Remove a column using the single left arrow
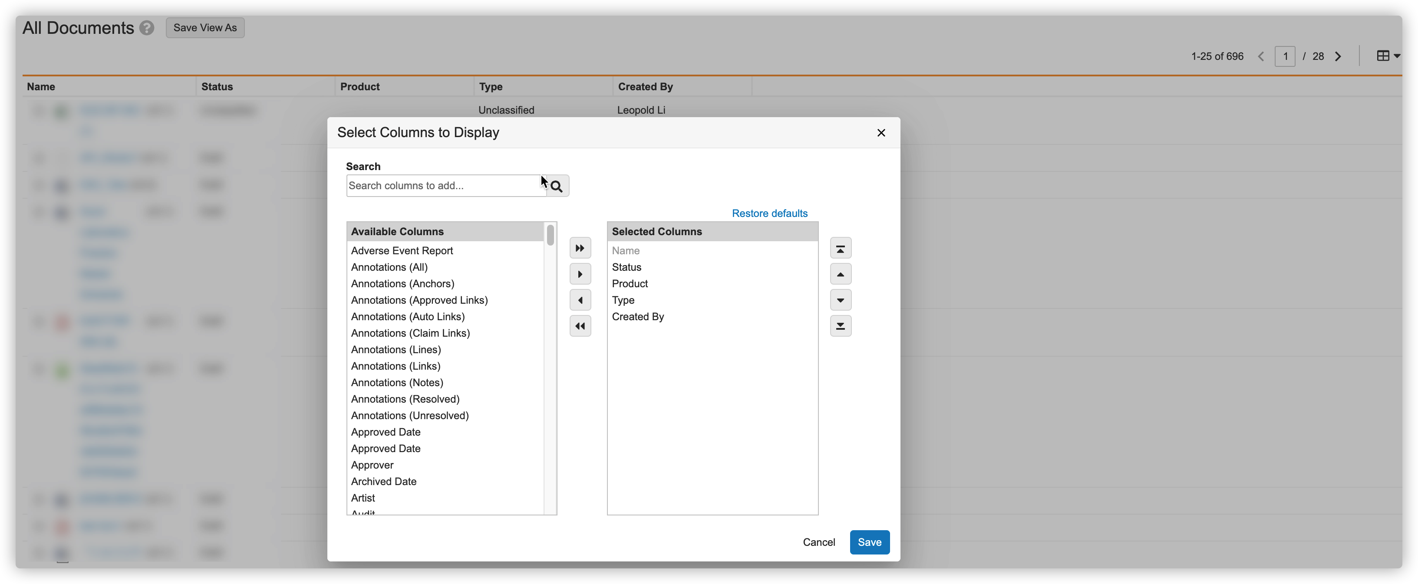 point(580,300)
